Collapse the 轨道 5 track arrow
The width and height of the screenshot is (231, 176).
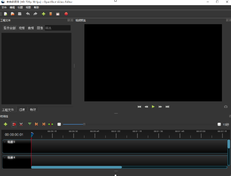[x=5, y=142]
